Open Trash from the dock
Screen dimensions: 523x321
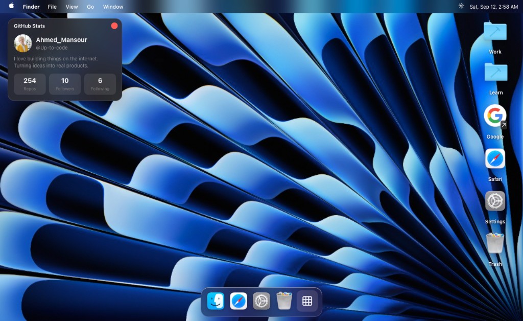(x=284, y=301)
